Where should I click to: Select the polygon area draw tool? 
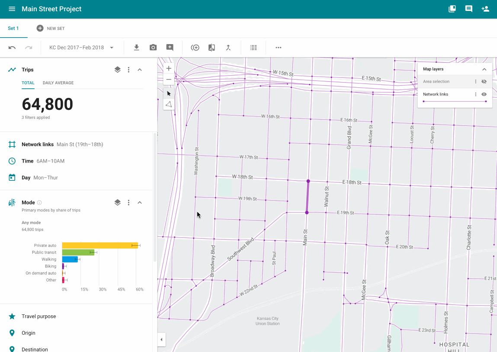pyautogui.click(x=169, y=105)
